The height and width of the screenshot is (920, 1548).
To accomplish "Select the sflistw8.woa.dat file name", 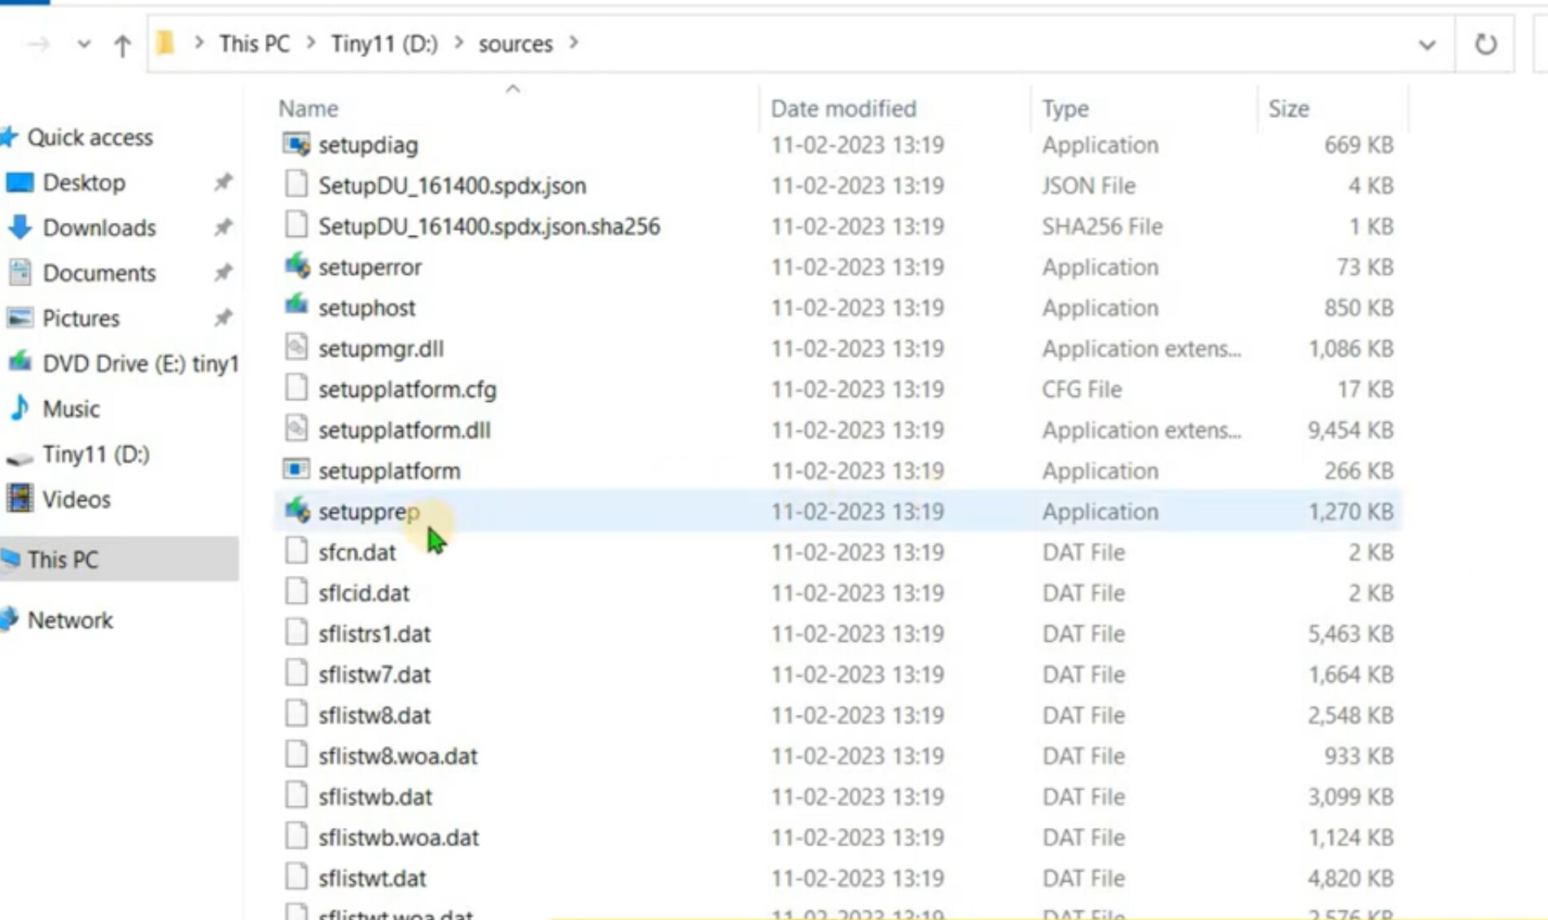I will click(x=398, y=756).
